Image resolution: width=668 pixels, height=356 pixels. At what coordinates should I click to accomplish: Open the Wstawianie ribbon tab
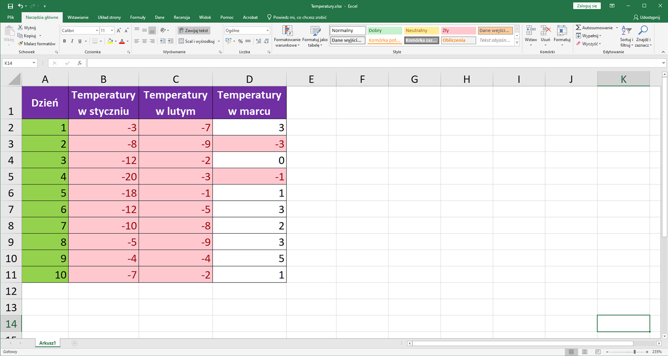coord(78,18)
